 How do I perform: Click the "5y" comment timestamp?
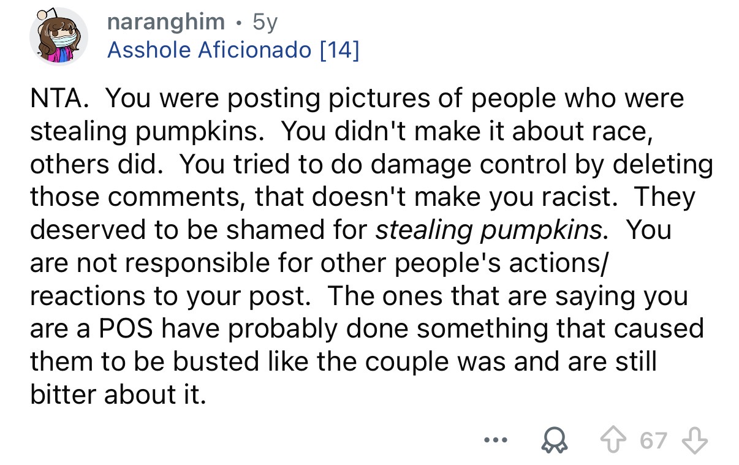click(x=265, y=22)
